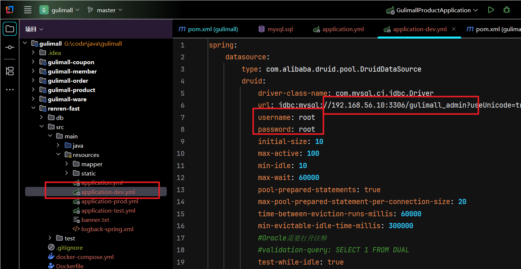Collapse the src folder

(x=42, y=127)
